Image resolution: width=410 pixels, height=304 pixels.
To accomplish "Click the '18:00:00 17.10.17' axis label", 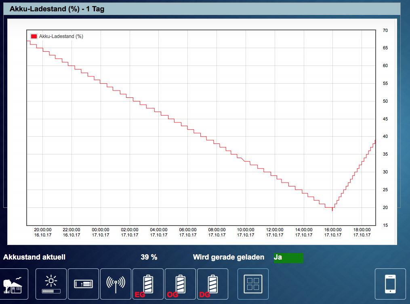I will [362, 232].
